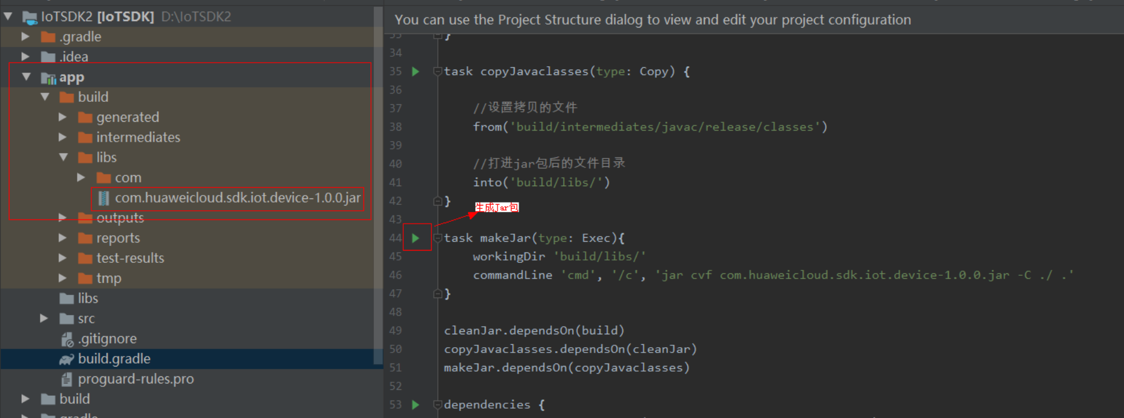Select the com.huaweicloud.sdk.iot.device-1.0.0.jar file

click(x=237, y=198)
